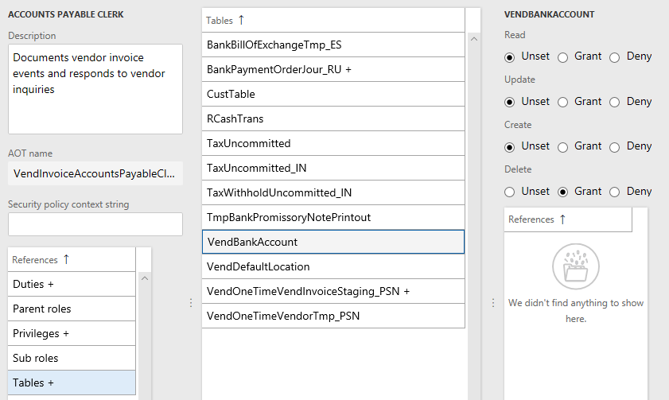Image resolution: width=669 pixels, height=400 pixels.
Task: Click the splitter handle dots left of the VendBankAccount panel
Action: (493, 303)
